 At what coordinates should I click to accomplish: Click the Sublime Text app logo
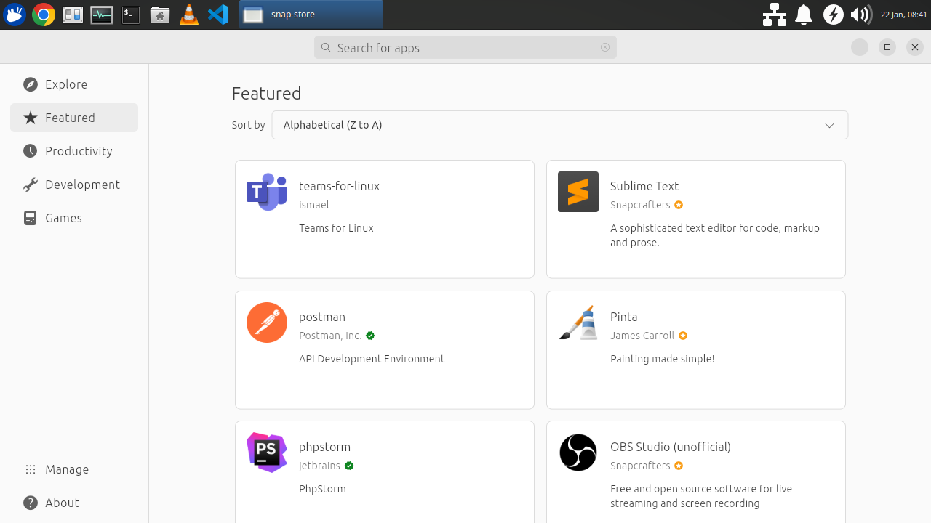point(578,192)
